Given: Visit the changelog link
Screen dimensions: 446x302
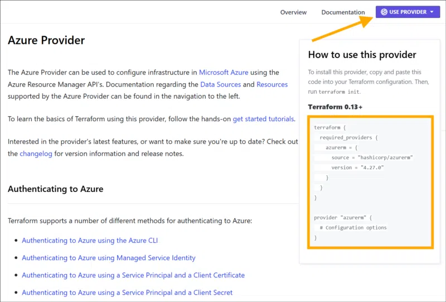Looking at the screenshot, I should 36,154.
